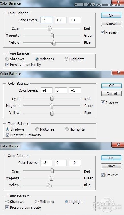This screenshot has height=215, width=124.
Task: Click Magenta-Green slider handle in Shadows-selected dialog
Action: tap(51, 106)
